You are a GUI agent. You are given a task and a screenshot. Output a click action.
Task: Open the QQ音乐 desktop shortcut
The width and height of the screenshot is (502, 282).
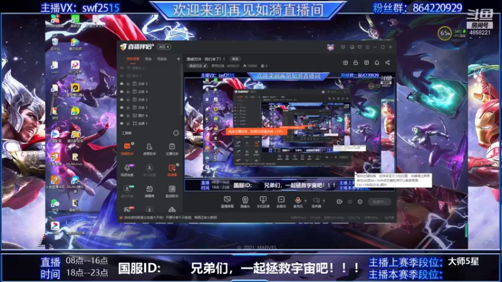75,113
